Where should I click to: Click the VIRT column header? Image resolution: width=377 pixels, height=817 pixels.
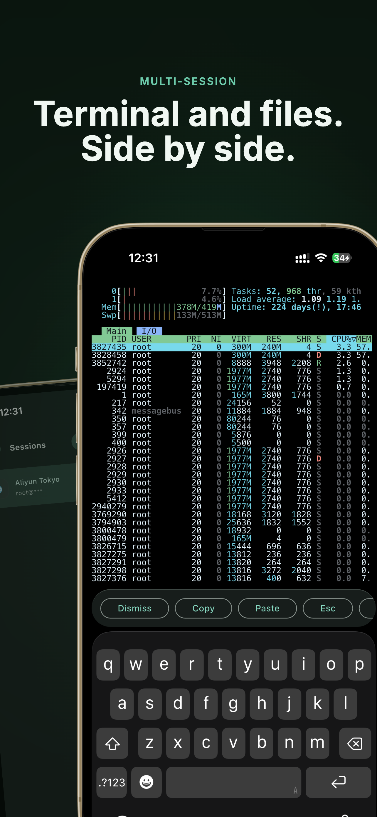pos(241,339)
